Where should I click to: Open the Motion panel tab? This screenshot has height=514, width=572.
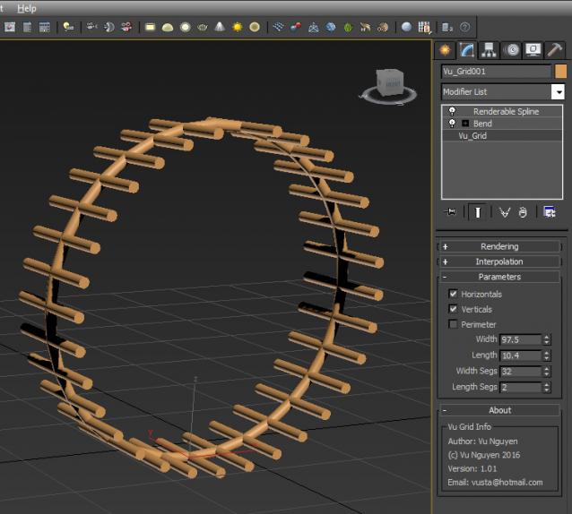(511, 50)
